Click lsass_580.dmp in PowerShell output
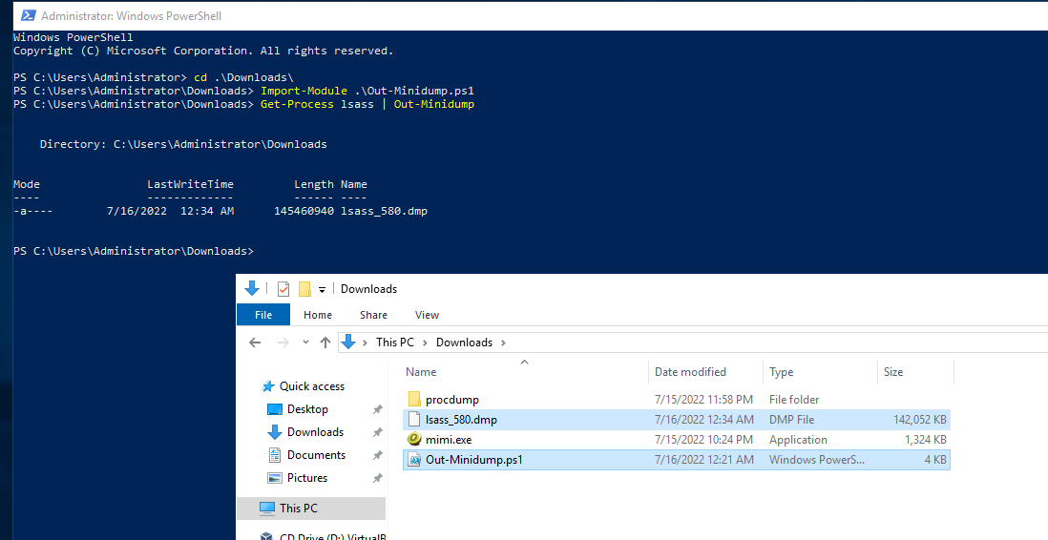Screen dimensions: 1048x540 (384, 211)
